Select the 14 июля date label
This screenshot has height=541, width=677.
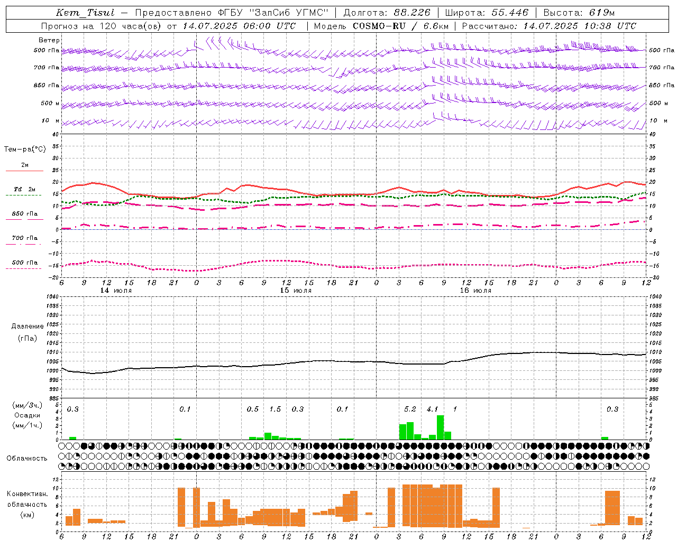click(116, 291)
